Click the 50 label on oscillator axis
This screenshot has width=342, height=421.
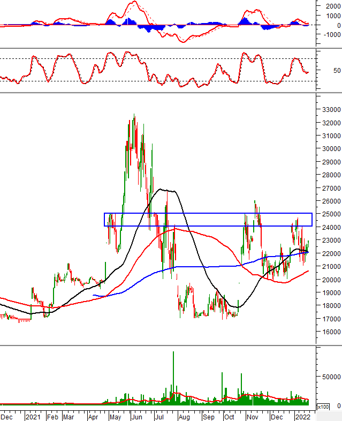coord(337,71)
